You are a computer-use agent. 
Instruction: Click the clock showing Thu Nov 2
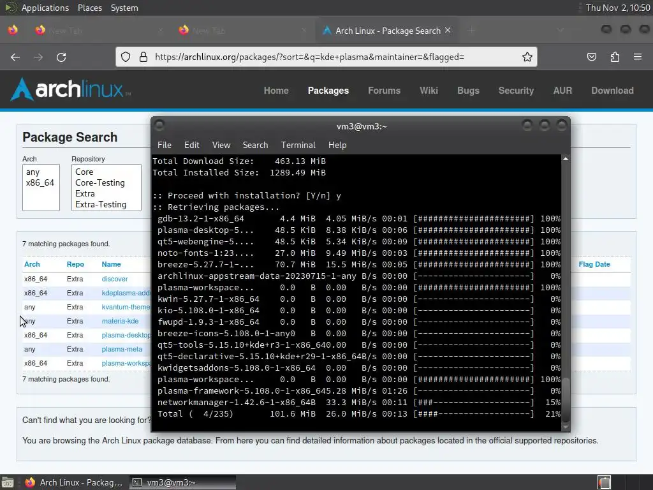click(x=617, y=8)
